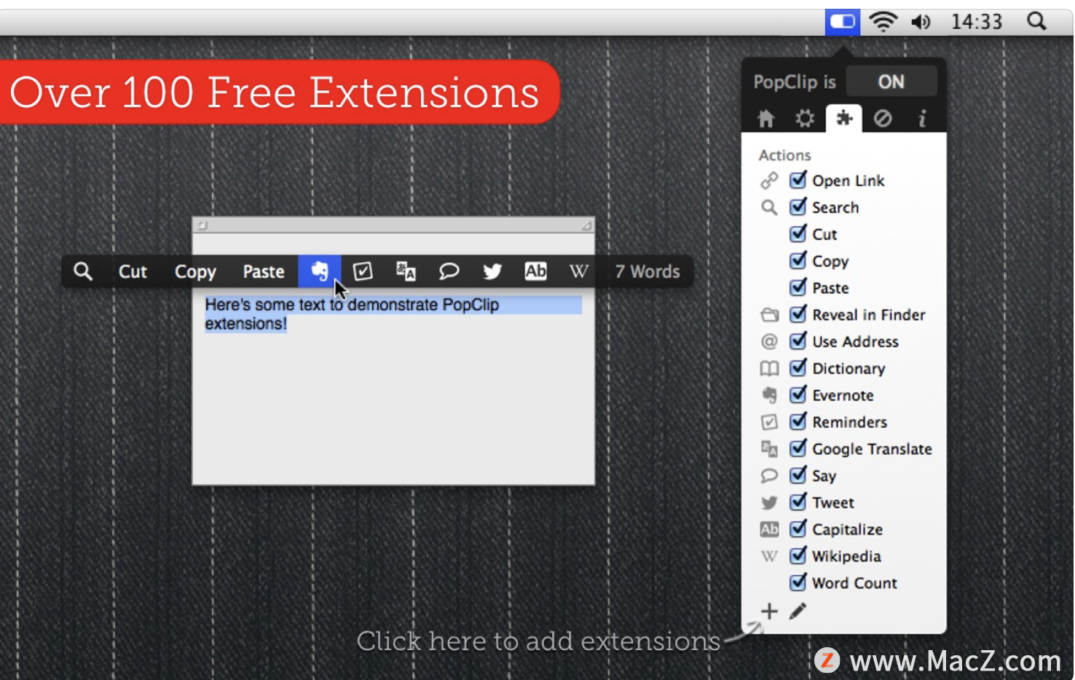Click the @ icon beside Use Address
The width and height of the screenshot is (1075, 680).
[769, 341]
